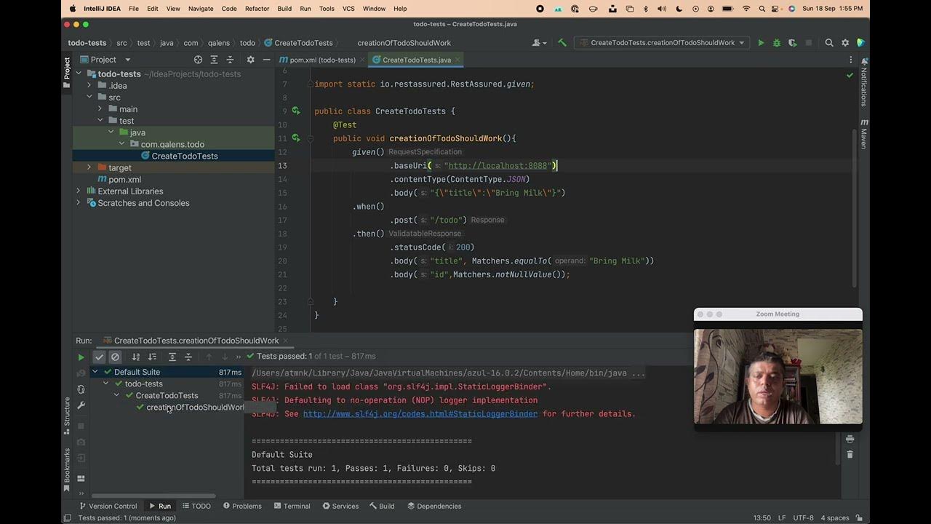931x524 pixels.
Task: Run with coverage shield icon
Action: tap(793, 43)
